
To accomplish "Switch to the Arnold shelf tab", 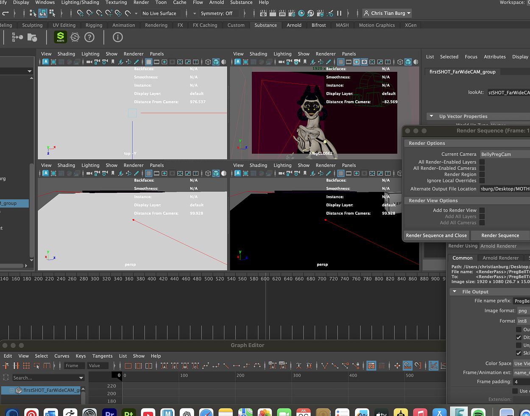I will pyautogui.click(x=294, y=25).
